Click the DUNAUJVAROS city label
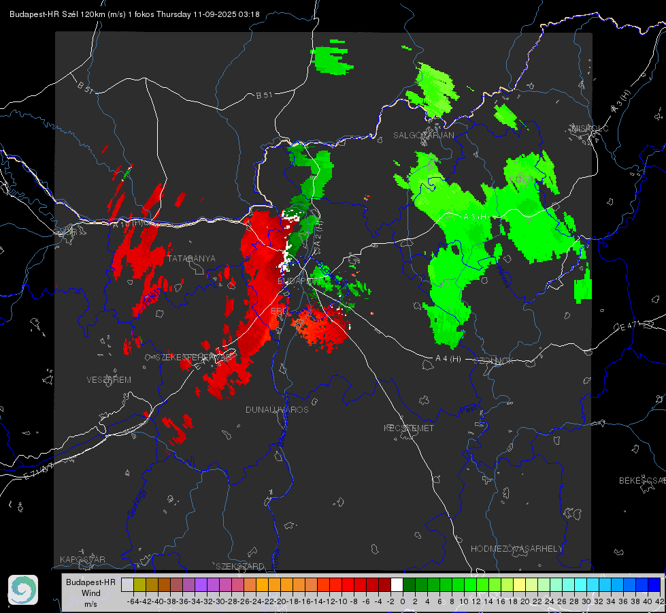The height and width of the screenshot is (613, 666). (x=277, y=409)
